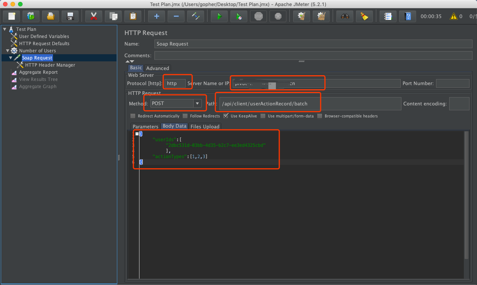Click the Server Name or IP field
Image resolution: width=477 pixels, height=285 pixels.
tap(316, 83)
